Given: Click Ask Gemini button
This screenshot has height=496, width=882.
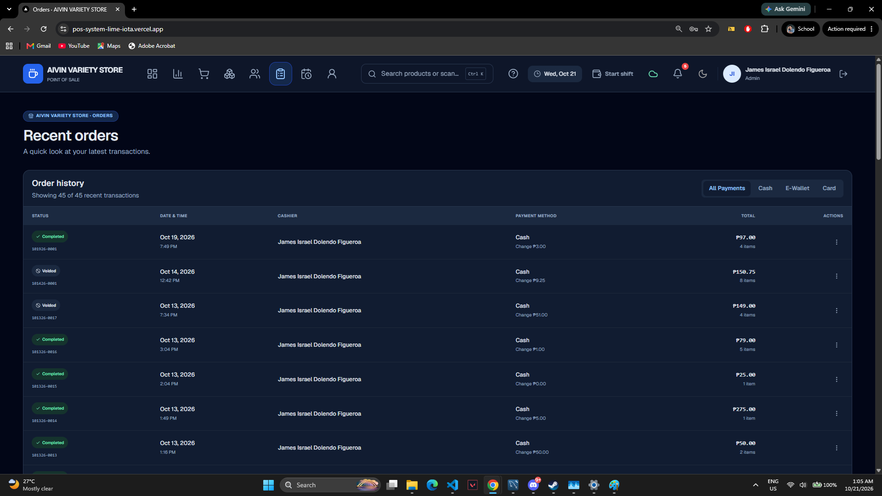Looking at the screenshot, I should pyautogui.click(x=786, y=9).
